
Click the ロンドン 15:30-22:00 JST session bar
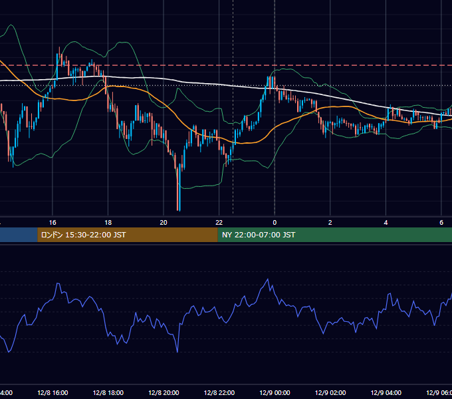(128, 235)
